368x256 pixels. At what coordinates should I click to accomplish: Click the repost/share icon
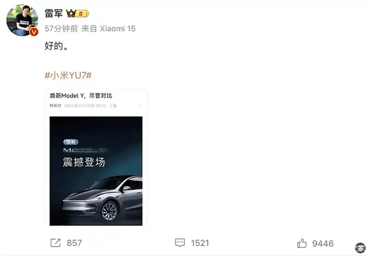click(55, 243)
